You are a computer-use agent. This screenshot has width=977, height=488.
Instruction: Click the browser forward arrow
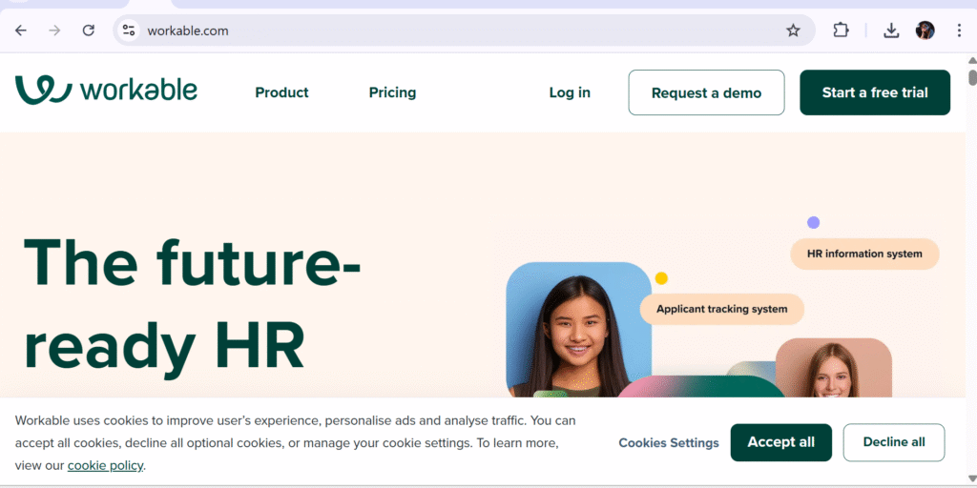coord(54,30)
